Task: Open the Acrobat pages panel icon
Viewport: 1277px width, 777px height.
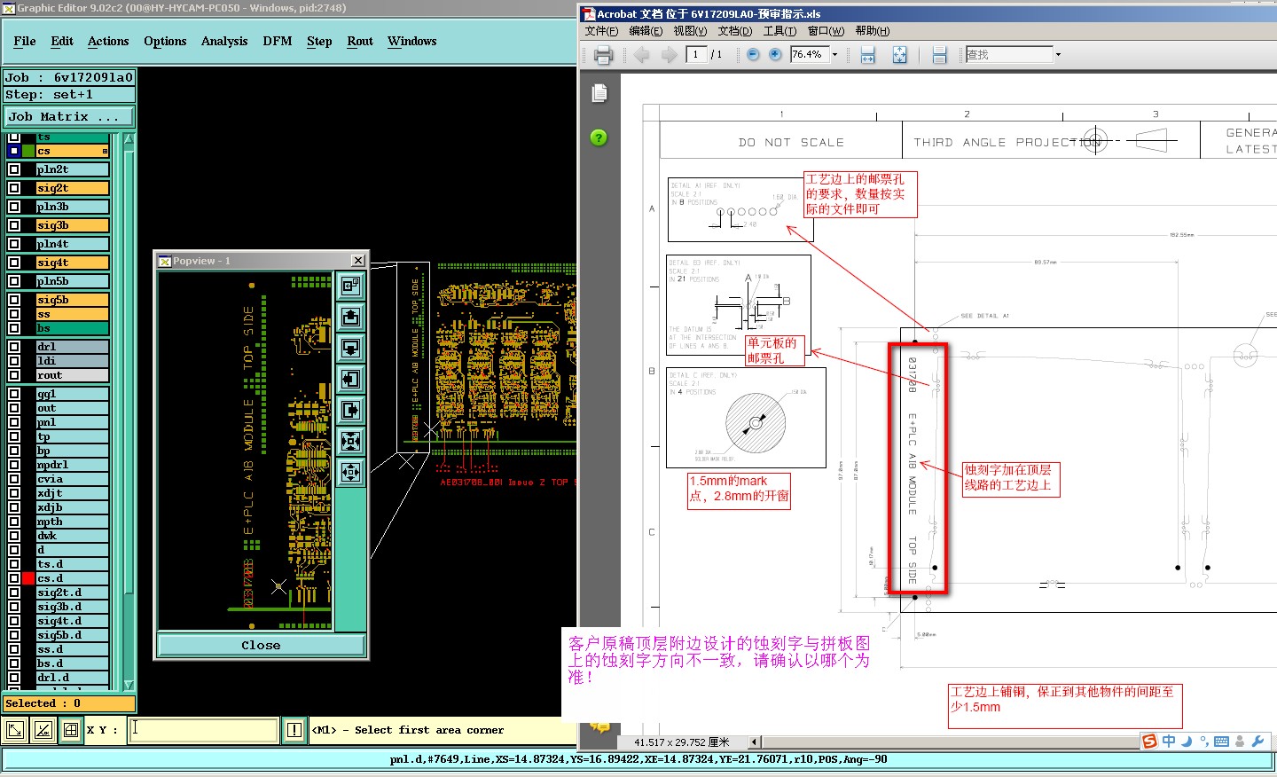Action: tap(599, 93)
